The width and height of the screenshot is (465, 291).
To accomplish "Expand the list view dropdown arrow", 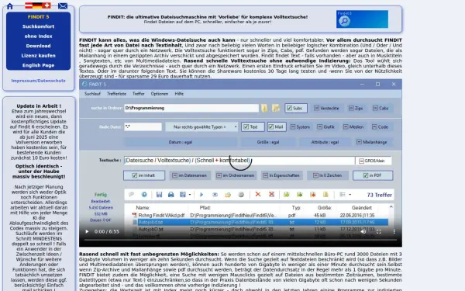I will [350, 195].
